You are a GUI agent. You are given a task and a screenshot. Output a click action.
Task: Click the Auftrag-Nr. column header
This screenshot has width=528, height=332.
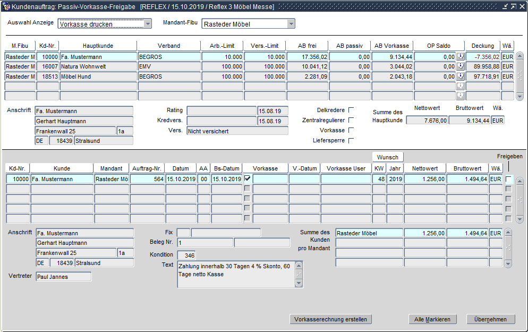[x=147, y=168]
